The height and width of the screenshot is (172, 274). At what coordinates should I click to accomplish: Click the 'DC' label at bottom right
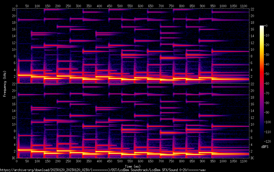[x=253, y=158]
